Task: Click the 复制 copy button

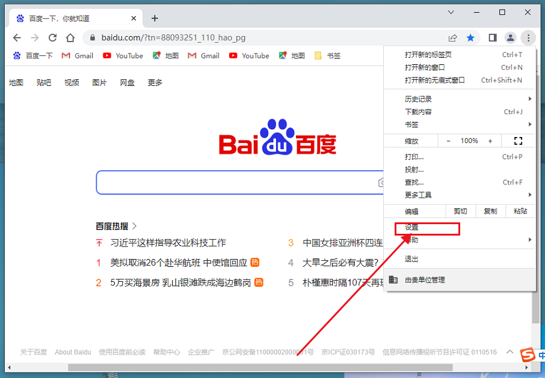Action: click(x=490, y=211)
